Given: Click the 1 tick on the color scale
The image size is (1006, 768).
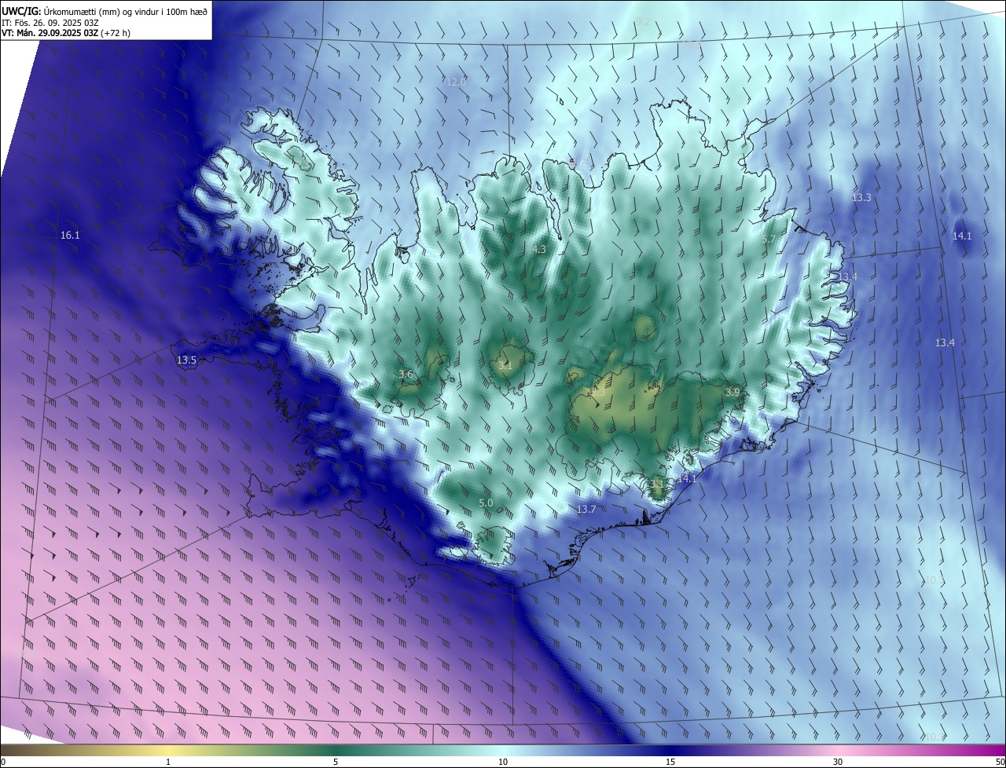Looking at the screenshot, I should tap(168, 762).
